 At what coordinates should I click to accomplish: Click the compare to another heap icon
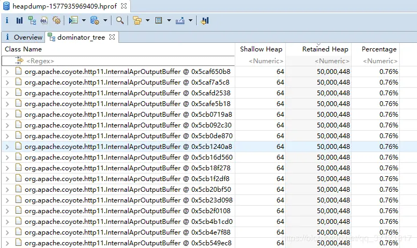tap(205, 20)
